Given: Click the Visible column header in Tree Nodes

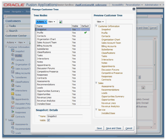Looking at the screenshot, I should (76, 26).
